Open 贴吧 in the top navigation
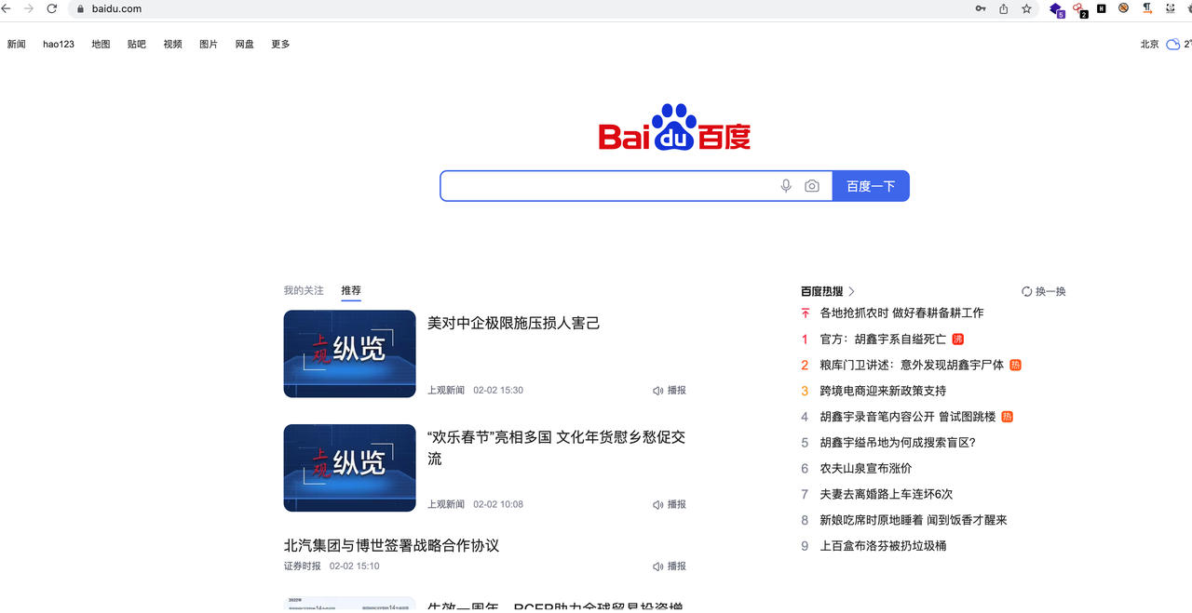The width and height of the screenshot is (1192, 613). tap(137, 44)
